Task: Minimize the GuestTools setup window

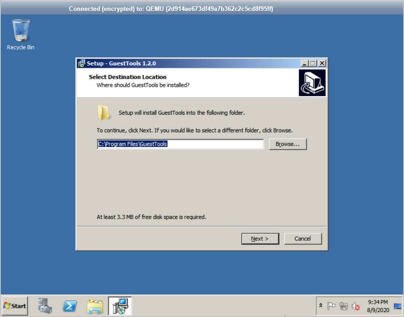Action: [304, 64]
